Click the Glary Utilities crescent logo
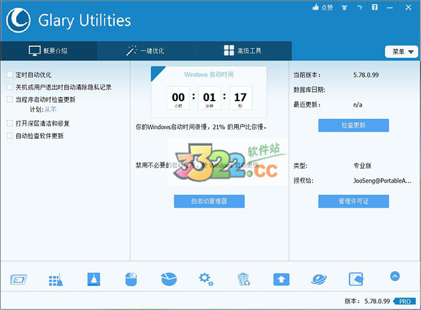 [18, 20]
